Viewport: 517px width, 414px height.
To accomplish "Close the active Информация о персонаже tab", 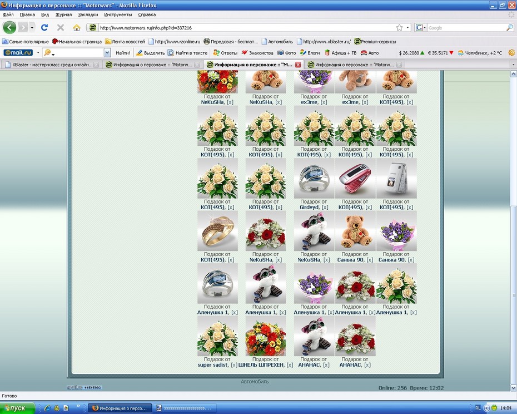I will (298, 65).
